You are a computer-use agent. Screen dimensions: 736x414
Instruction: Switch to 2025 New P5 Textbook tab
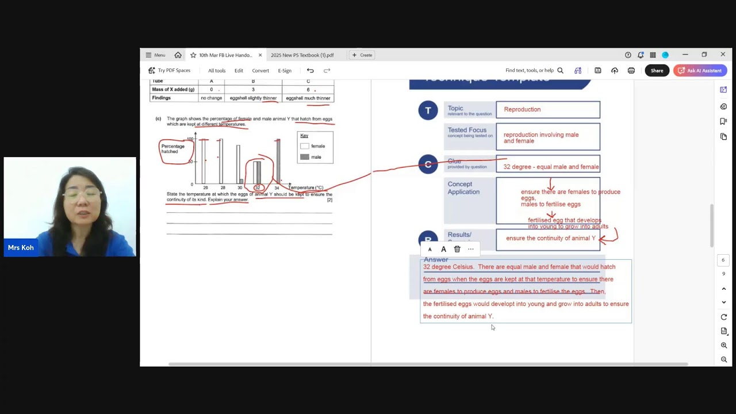(302, 55)
